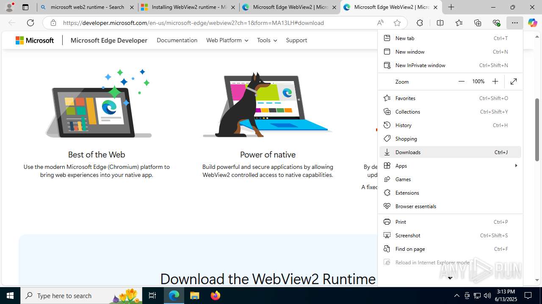Close the Settings and more menu button
The height and width of the screenshot is (304, 542).
pos(514,23)
